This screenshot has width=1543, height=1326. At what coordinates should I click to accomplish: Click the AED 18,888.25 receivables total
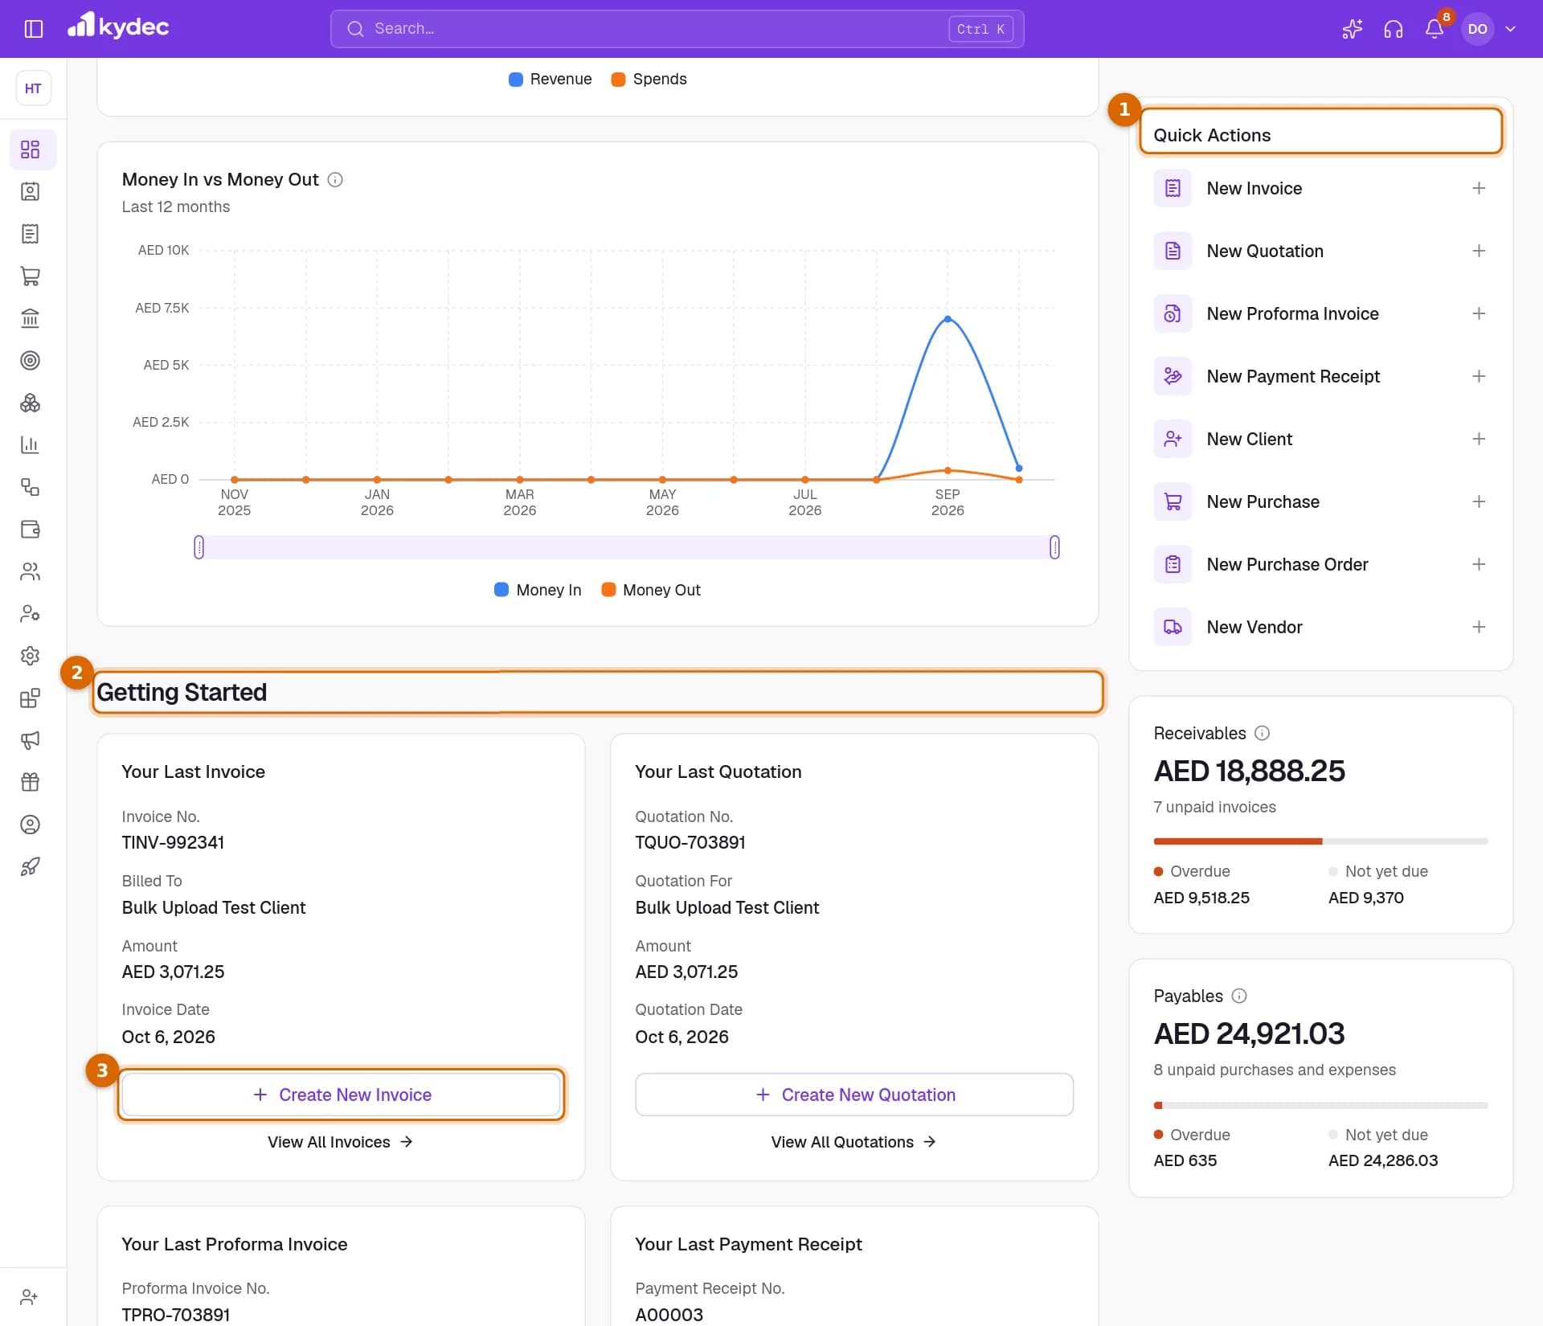tap(1249, 771)
